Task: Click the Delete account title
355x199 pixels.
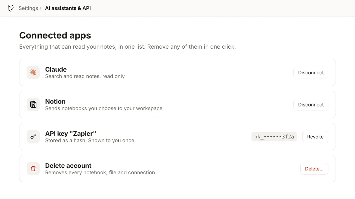Action: click(x=68, y=166)
